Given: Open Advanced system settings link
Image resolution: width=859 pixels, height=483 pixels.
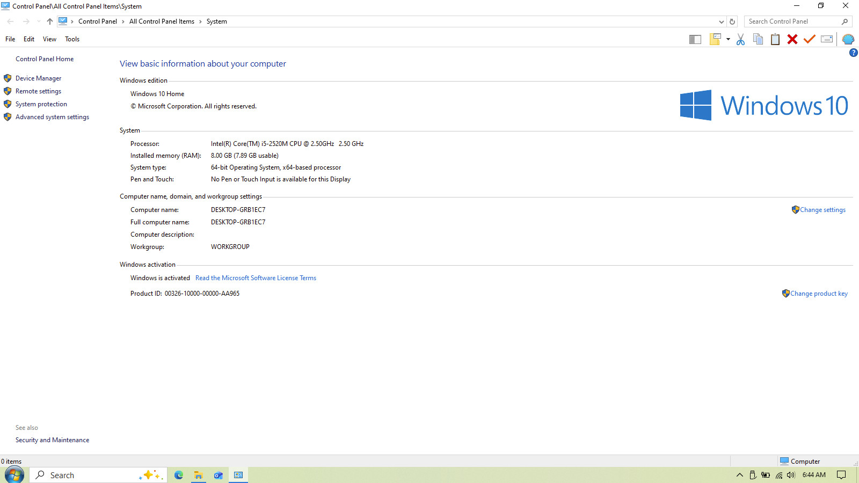Looking at the screenshot, I should 52,117.
